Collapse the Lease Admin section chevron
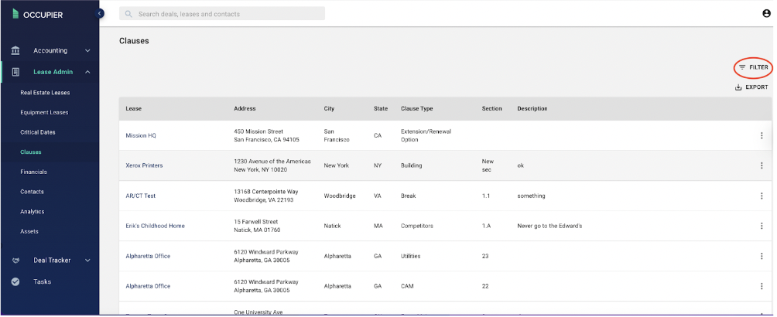Image resolution: width=777 pixels, height=317 pixels. [x=87, y=72]
